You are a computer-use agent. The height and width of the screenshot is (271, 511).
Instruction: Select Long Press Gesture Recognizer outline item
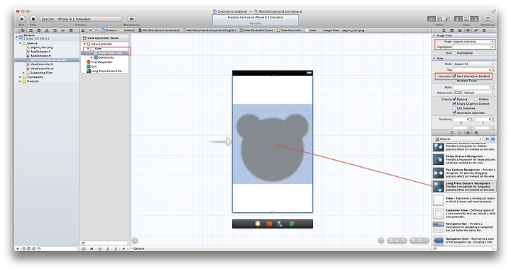(105, 71)
